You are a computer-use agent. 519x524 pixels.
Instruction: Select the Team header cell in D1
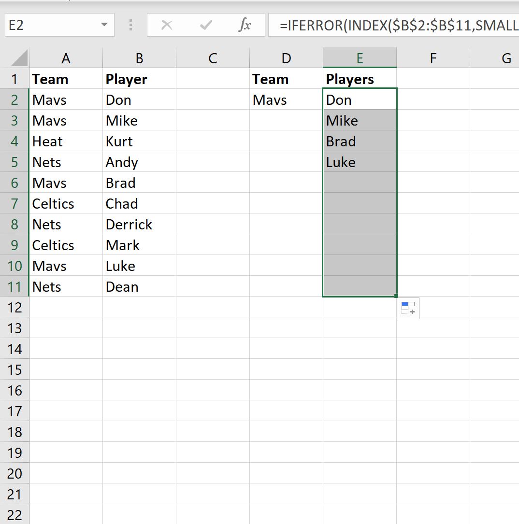[286, 79]
